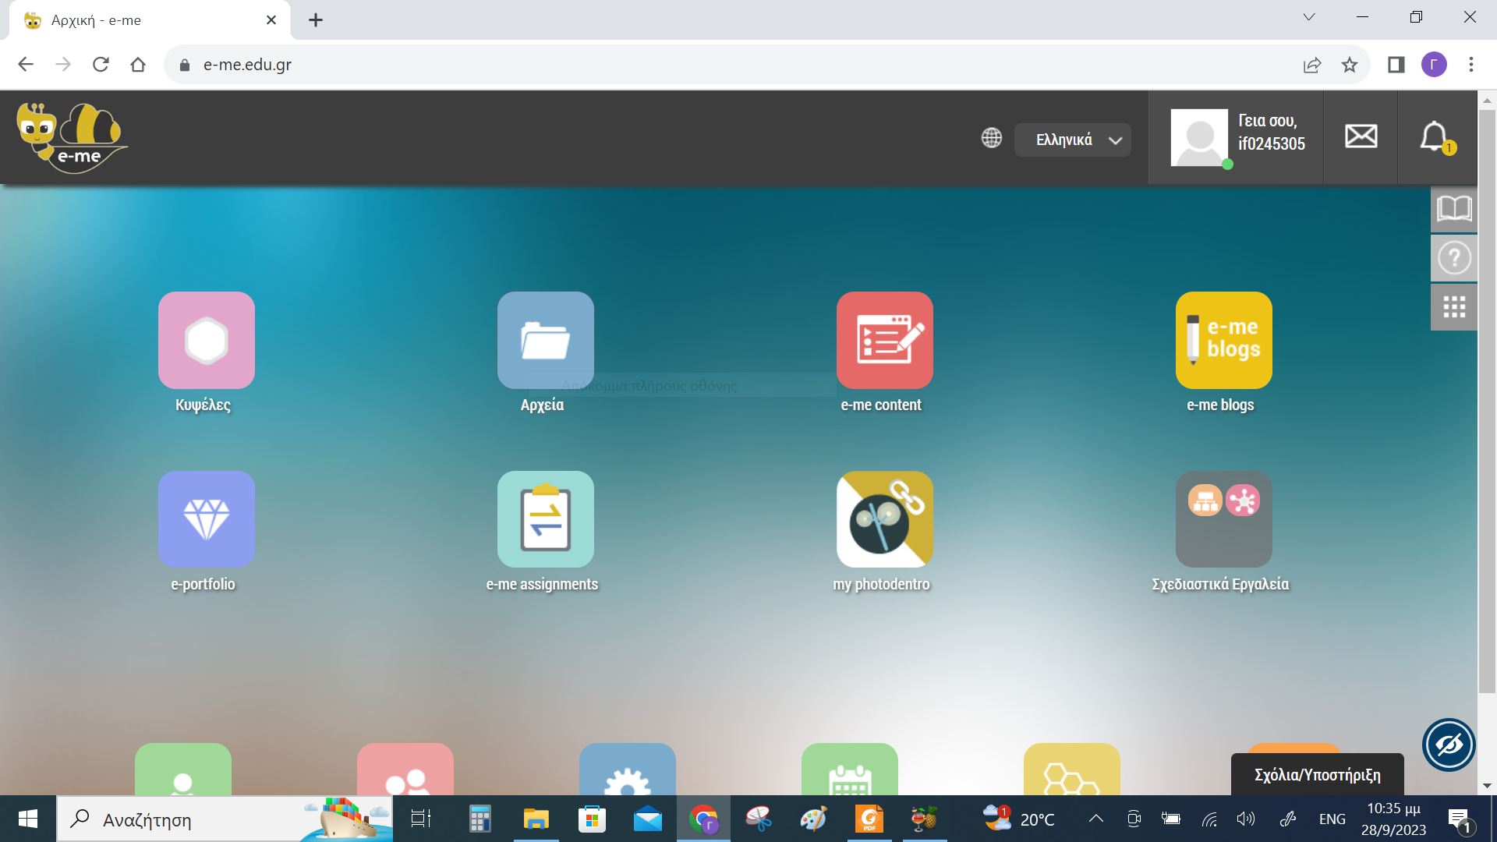Click the page's vertical scrollbar
This screenshot has width=1497, height=842.
(1487, 400)
